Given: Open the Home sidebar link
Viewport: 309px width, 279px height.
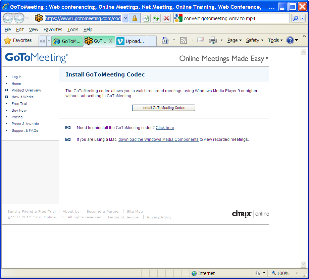Looking at the screenshot, I should (x=16, y=83).
